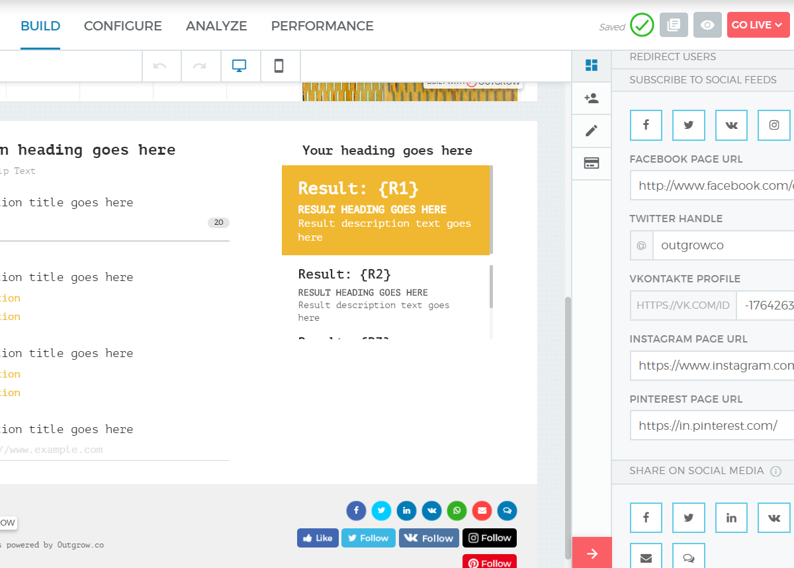Switch to mobile preview view

279,66
